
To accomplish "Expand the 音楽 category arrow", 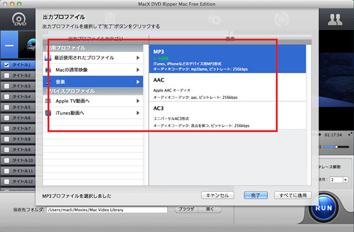I will pyautogui.click(x=138, y=82).
